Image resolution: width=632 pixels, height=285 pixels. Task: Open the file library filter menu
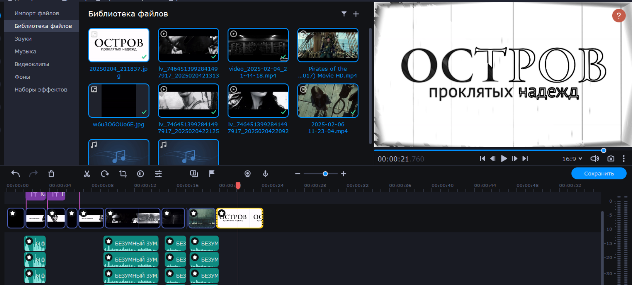(344, 14)
